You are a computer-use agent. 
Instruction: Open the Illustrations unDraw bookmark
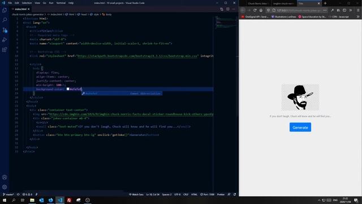[x=284, y=16]
